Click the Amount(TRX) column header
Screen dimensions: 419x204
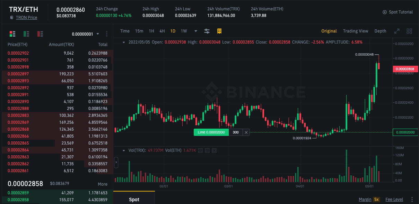point(61,45)
